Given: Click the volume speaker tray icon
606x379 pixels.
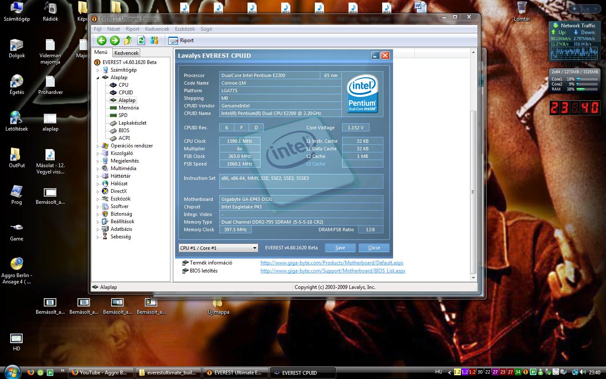Looking at the screenshot, I should click(x=583, y=372).
